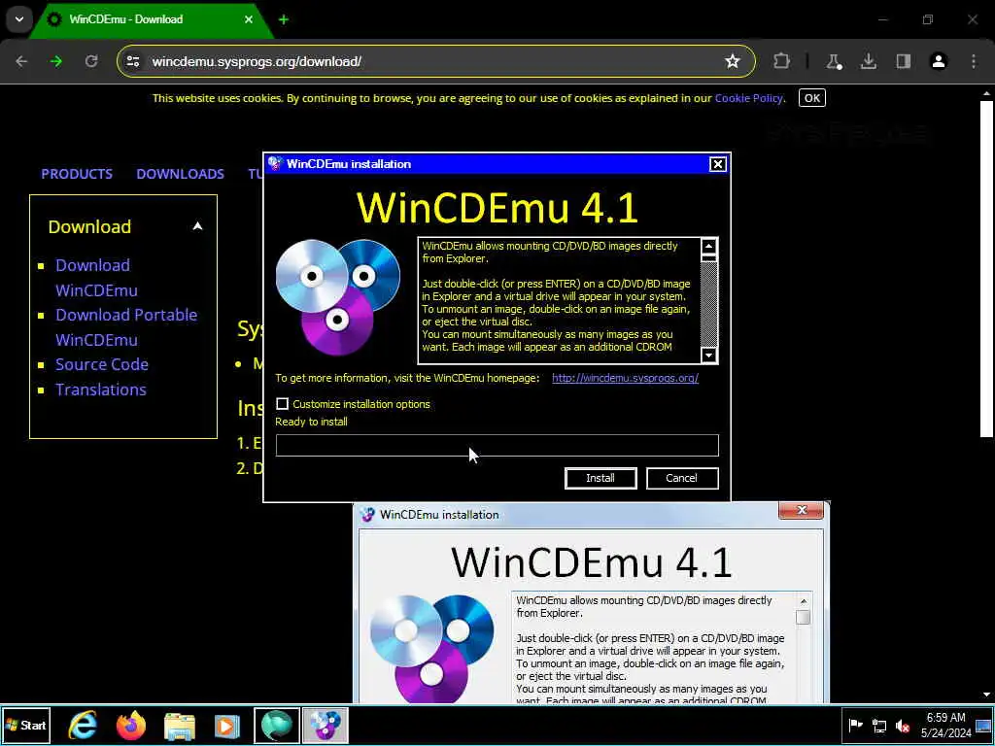Click the installation progress bar
Image resolution: width=995 pixels, height=746 pixels.
coord(497,445)
